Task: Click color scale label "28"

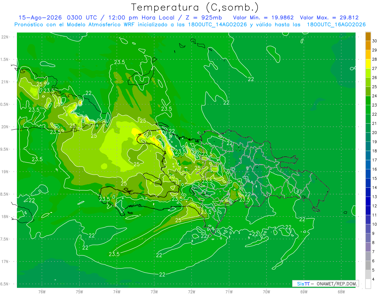Action: click(375, 59)
